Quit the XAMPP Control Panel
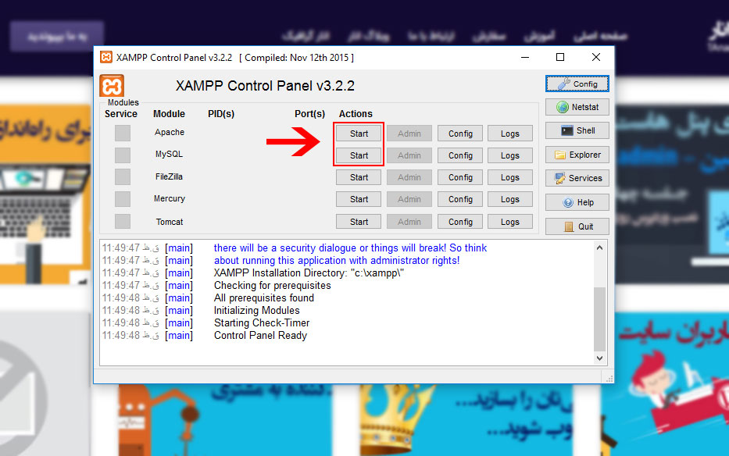The width and height of the screenshot is (729, 456). (x=577, y=226)
